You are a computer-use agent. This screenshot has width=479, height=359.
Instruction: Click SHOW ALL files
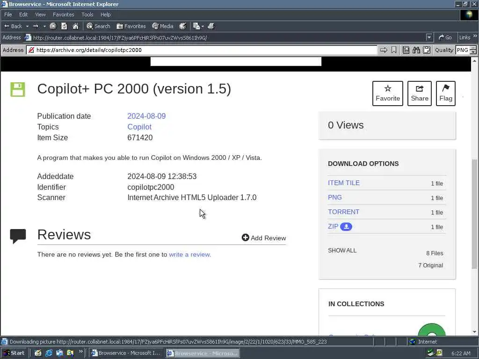(342, 251)
